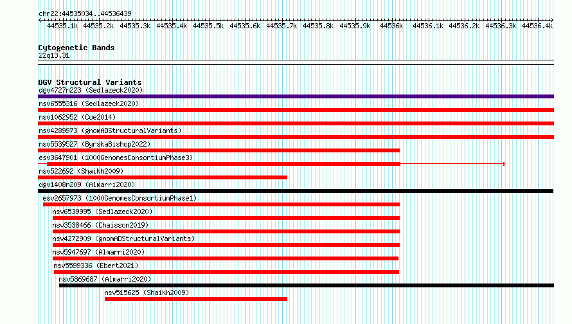
Task: Select the red nsv4272909 variant bar
Action: pos(226,245)
